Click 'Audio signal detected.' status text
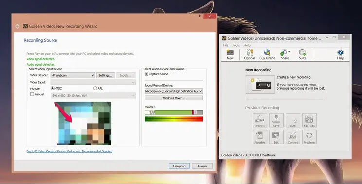The width and height of the screenshot is (362, 184). pos(41,64)
